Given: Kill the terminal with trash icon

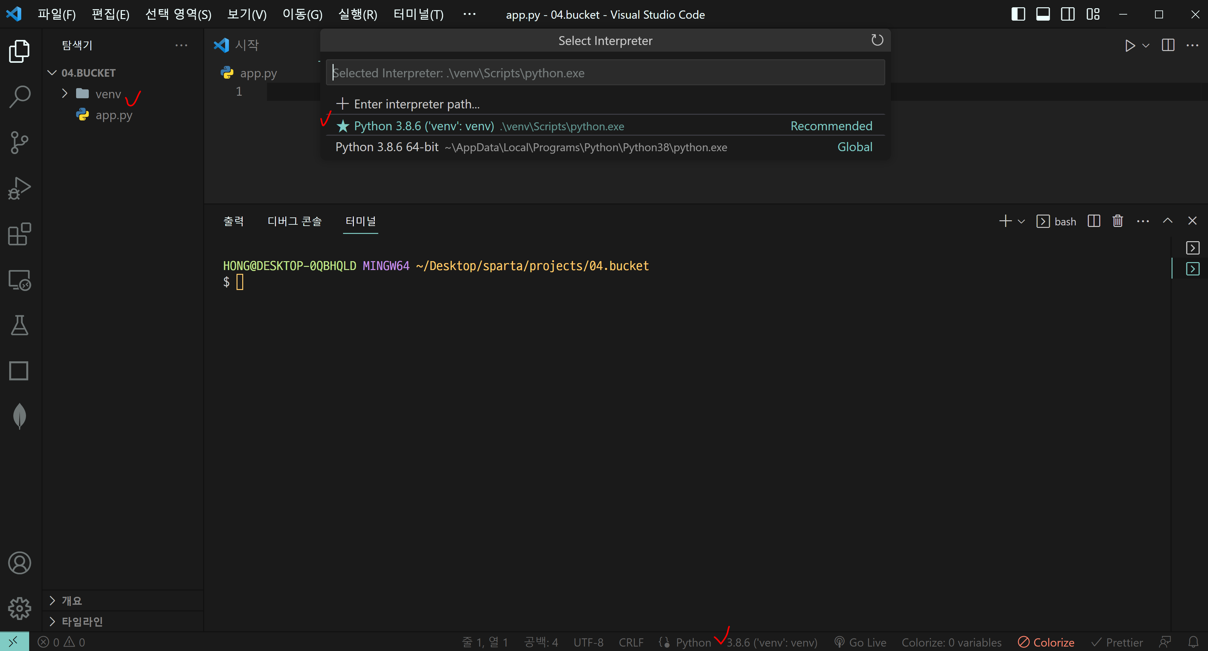Looking at the screenshot, I should click(1118, 221).
